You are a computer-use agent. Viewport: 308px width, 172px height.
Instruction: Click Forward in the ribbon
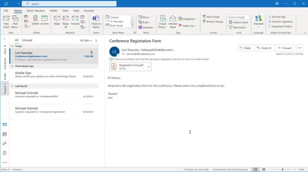click(x=75, y=20)
